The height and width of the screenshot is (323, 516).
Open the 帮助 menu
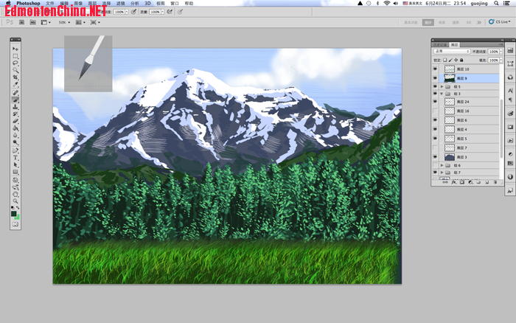click(x=189, y=4)
